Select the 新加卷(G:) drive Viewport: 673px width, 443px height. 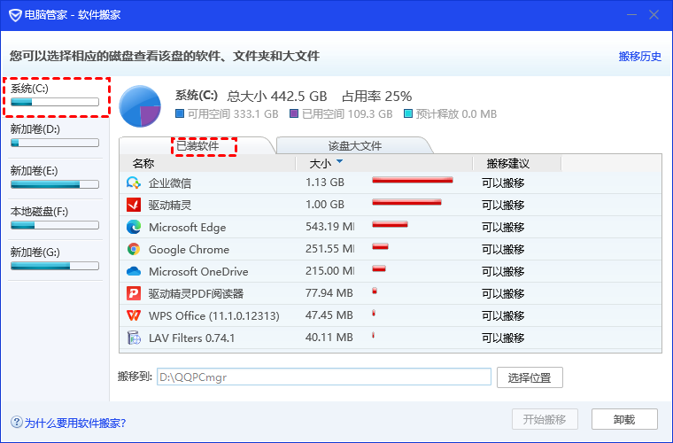click(x=56, y=260)
